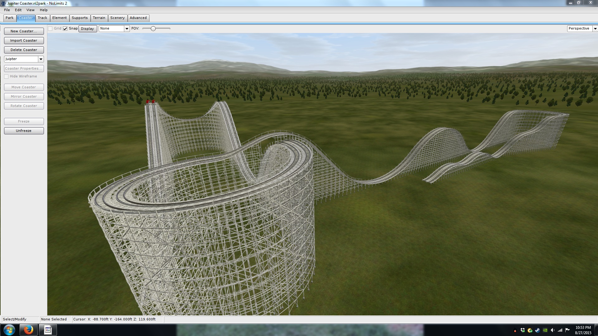Open the Dropbox tray icon
The image size is (598, 336).
pyautogui.click(x=523, y=330)
